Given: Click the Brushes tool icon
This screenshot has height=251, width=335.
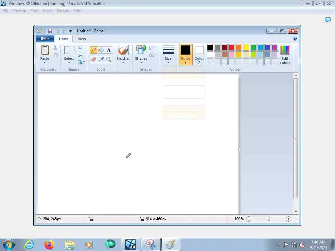Looking at the screenshot, I should (x=123, y=50).
